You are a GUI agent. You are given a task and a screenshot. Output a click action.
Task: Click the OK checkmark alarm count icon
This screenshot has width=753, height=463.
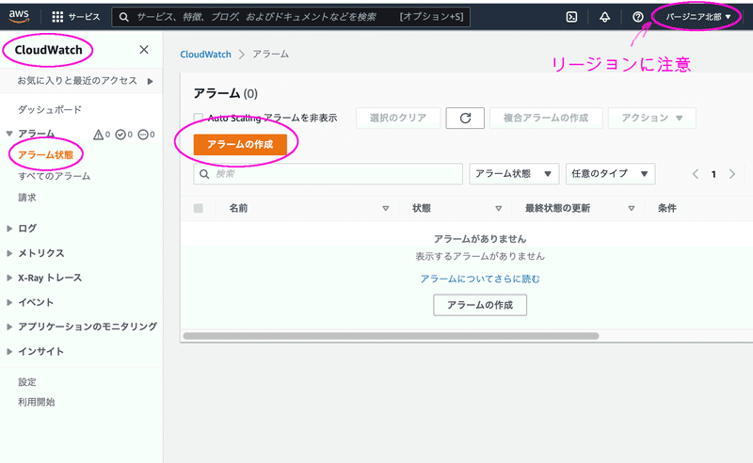point(120,135)
